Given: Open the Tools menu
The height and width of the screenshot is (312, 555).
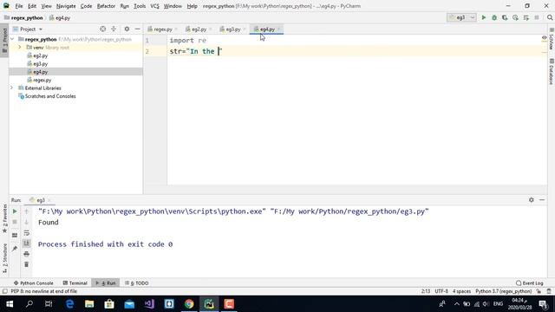Looking at the screenshot, I should click(x=140, y=6).
